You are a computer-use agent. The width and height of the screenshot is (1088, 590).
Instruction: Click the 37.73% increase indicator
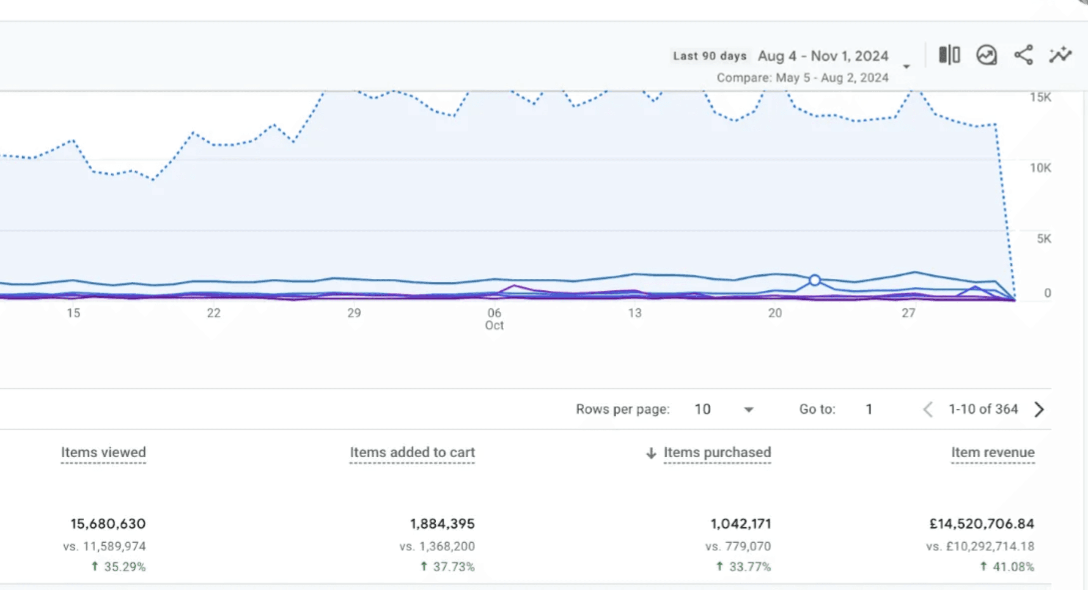click(448, 566)
